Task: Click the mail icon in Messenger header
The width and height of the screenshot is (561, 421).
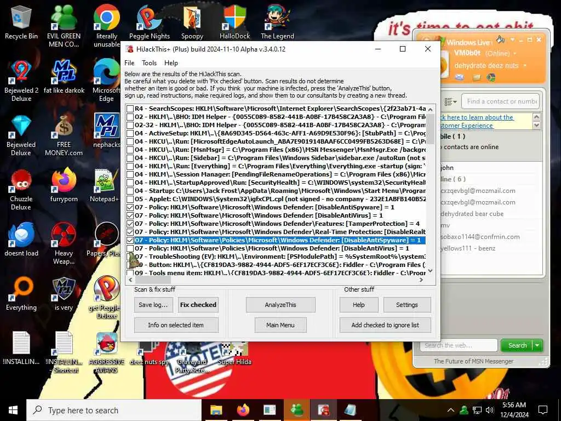Action: tap(460, 77)
